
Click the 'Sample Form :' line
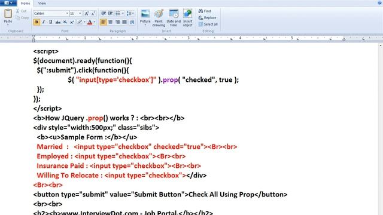point(87,137)
